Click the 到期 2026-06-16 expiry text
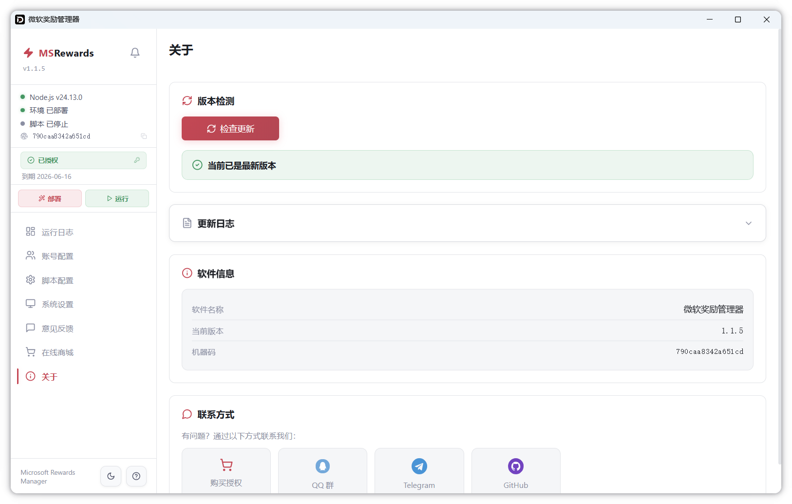Screen dimensions: 792x504 coord(47,176)
